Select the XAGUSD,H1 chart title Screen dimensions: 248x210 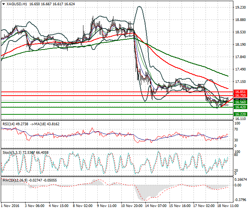17,4
